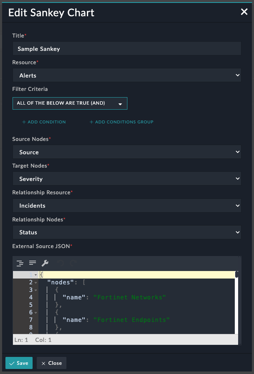
Task: Expand the Source Nodes dropdown
Action: coord(127,152)
